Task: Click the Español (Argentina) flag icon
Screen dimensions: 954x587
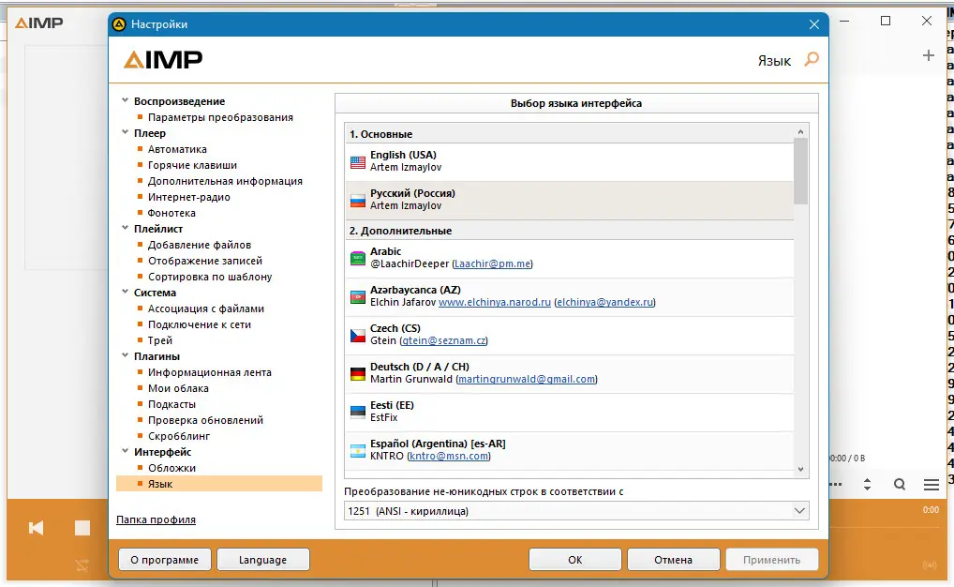Action: click(358, 450)
